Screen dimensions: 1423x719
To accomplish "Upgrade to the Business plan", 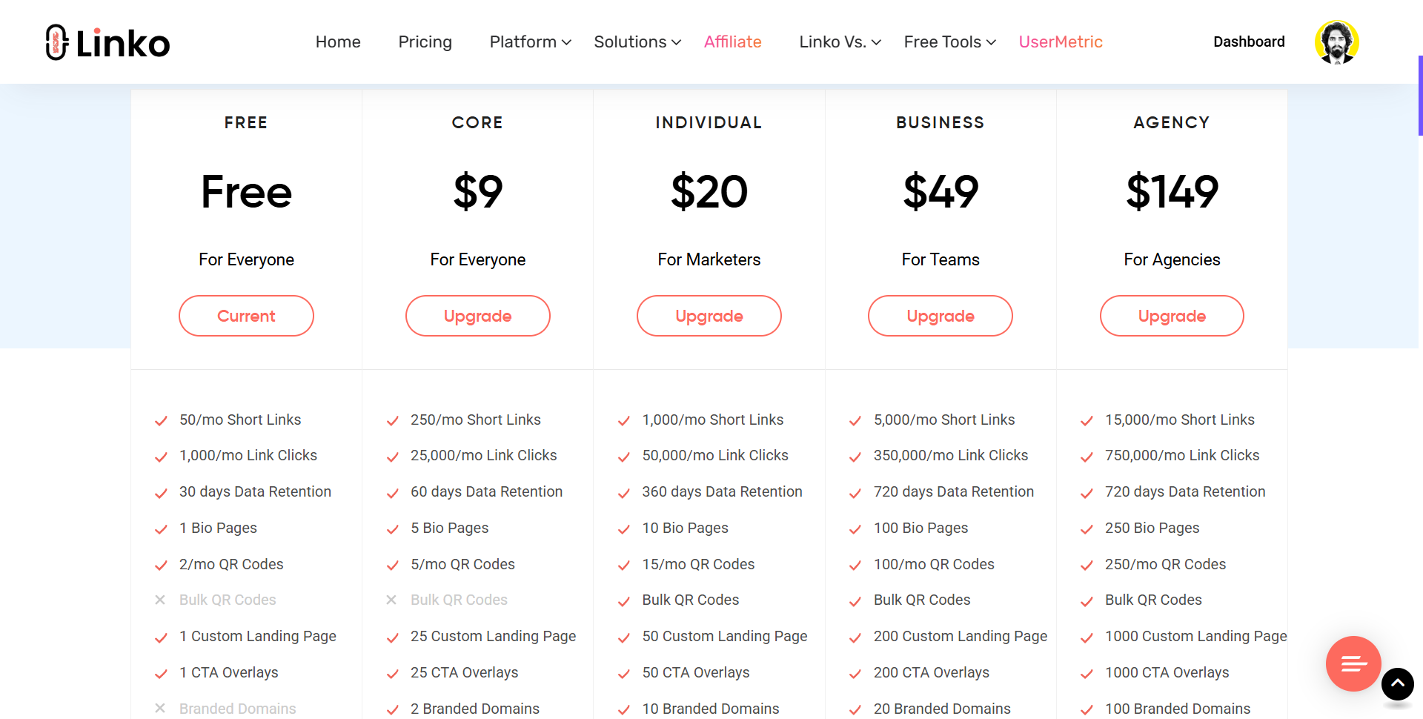I will (941, 316).
